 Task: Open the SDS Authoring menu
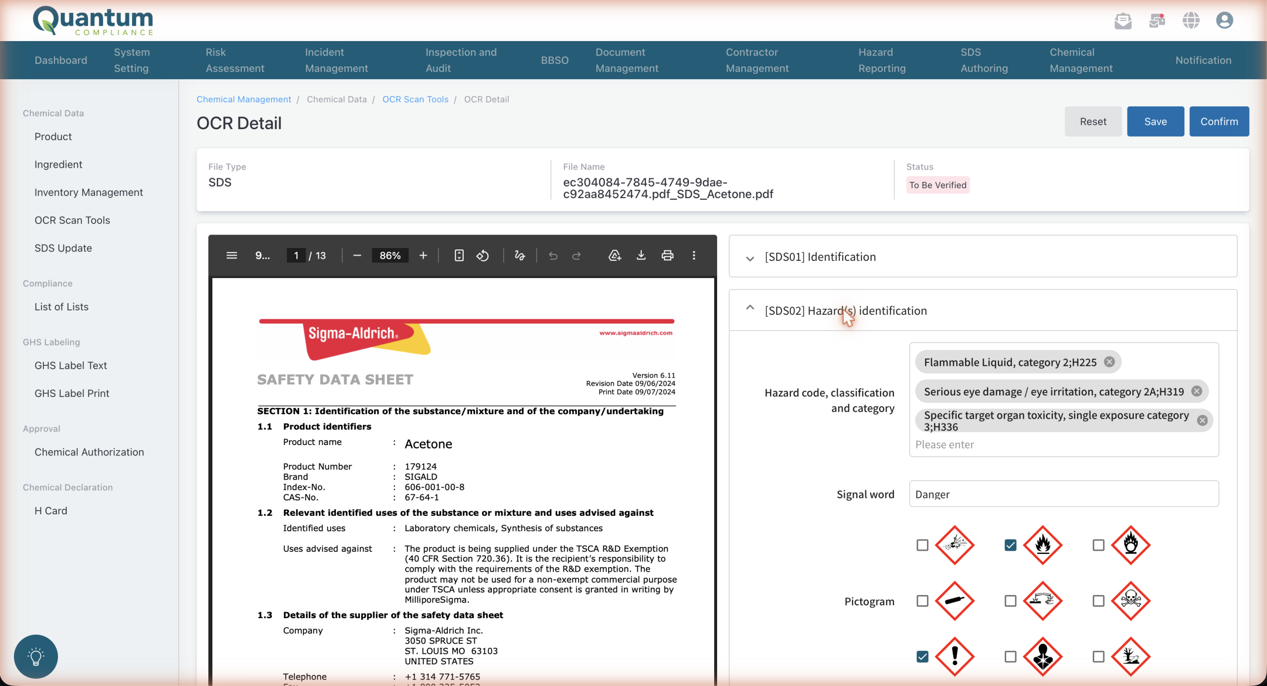984,60
